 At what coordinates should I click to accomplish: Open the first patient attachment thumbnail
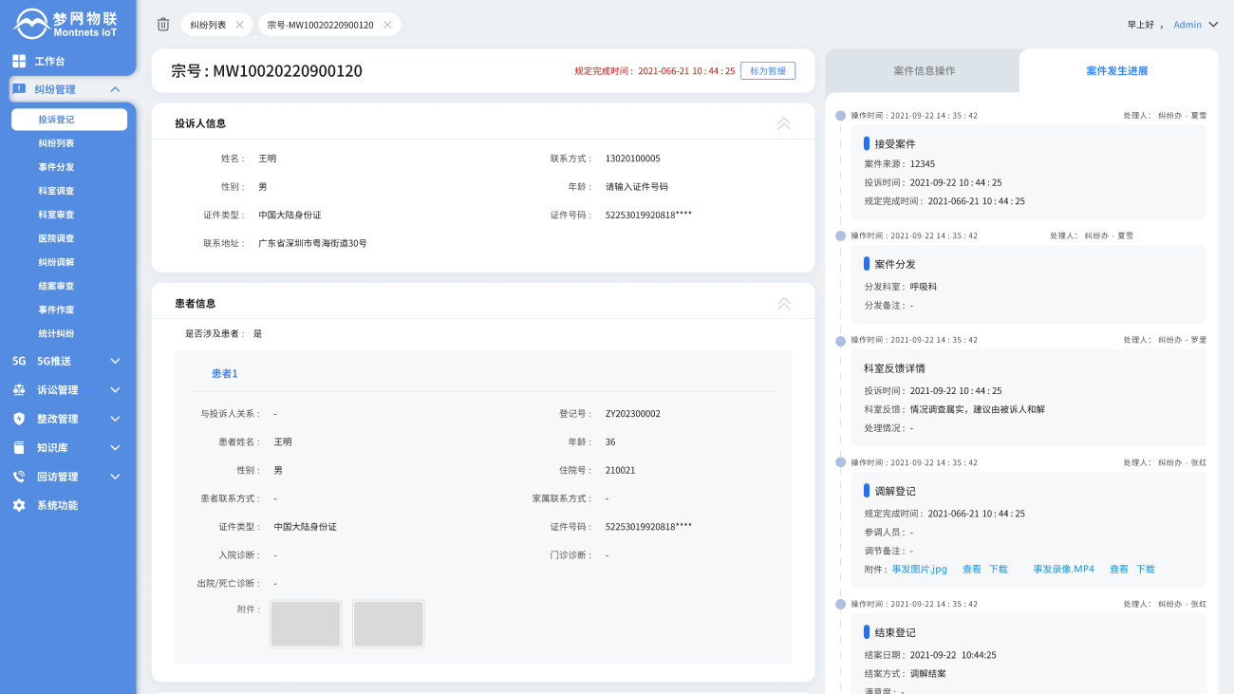coord(306,624)
